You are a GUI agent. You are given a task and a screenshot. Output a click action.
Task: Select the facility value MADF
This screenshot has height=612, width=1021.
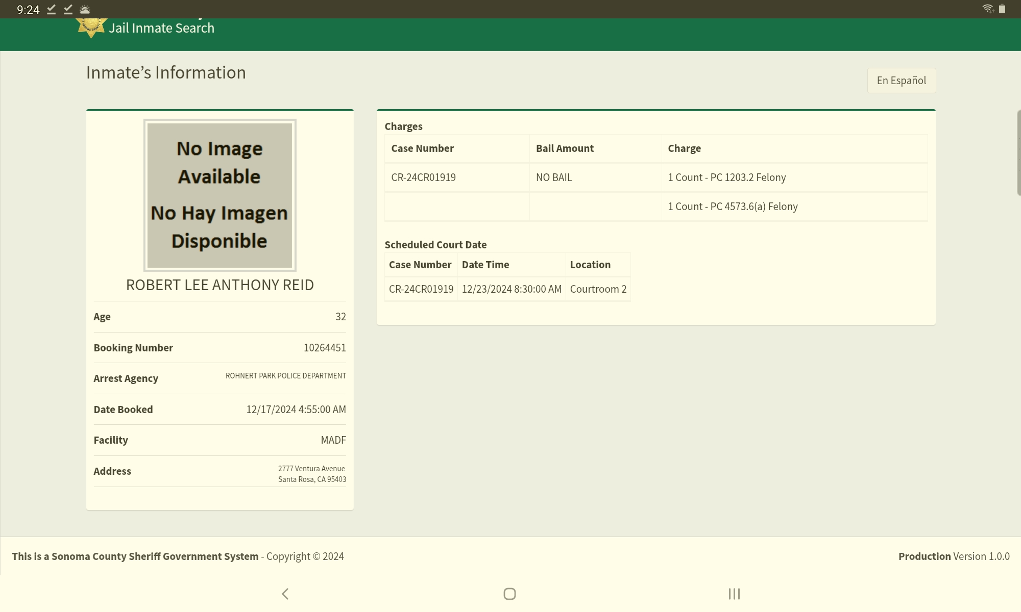click(333, 440)
